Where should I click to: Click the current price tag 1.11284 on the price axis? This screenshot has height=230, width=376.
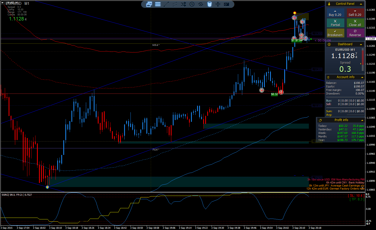click(371, 39)
